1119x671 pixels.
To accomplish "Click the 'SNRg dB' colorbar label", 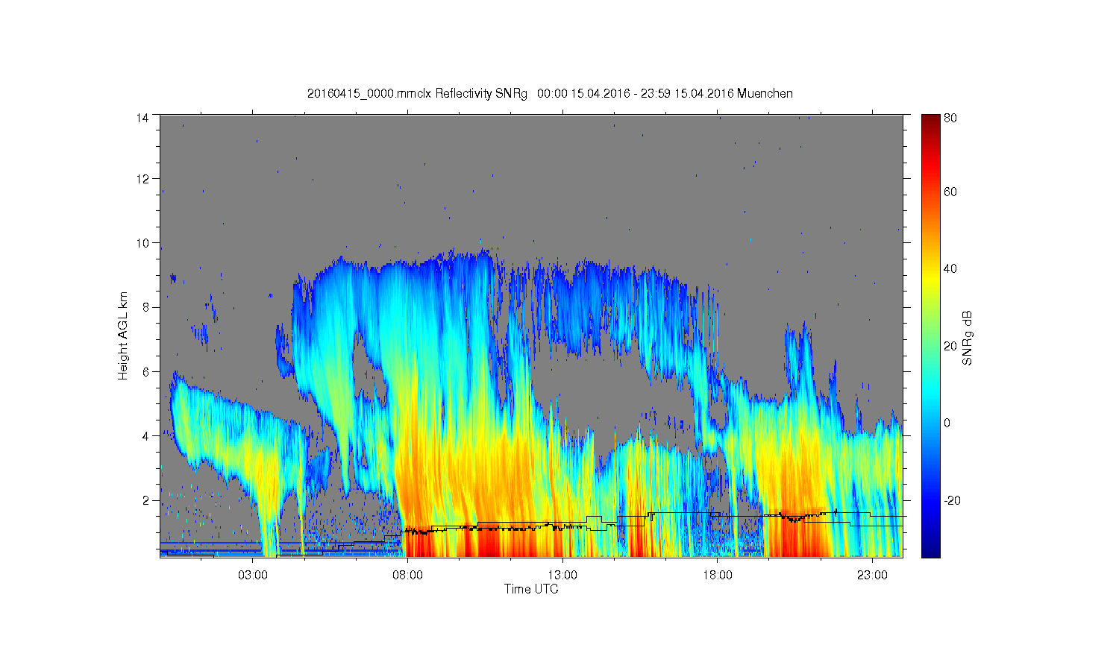I will click(968, 338).
